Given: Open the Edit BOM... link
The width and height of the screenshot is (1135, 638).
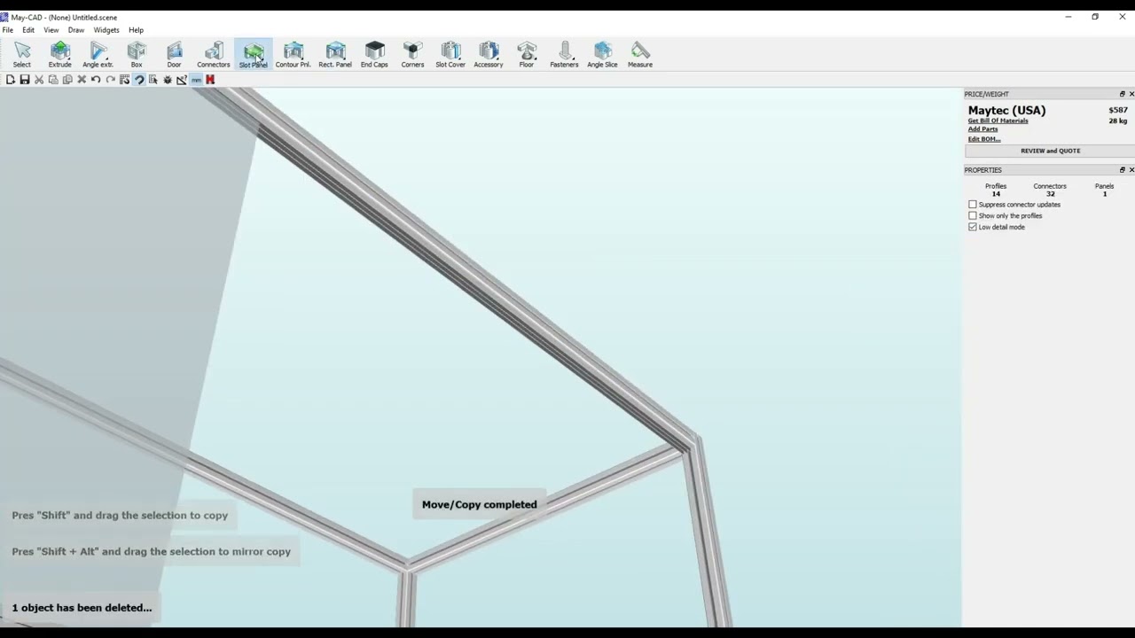Looking at the screenshot, I should pos(984,139).
